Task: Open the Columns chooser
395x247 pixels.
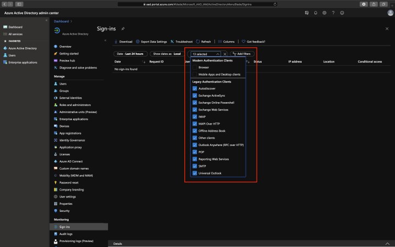Action: 221,41
